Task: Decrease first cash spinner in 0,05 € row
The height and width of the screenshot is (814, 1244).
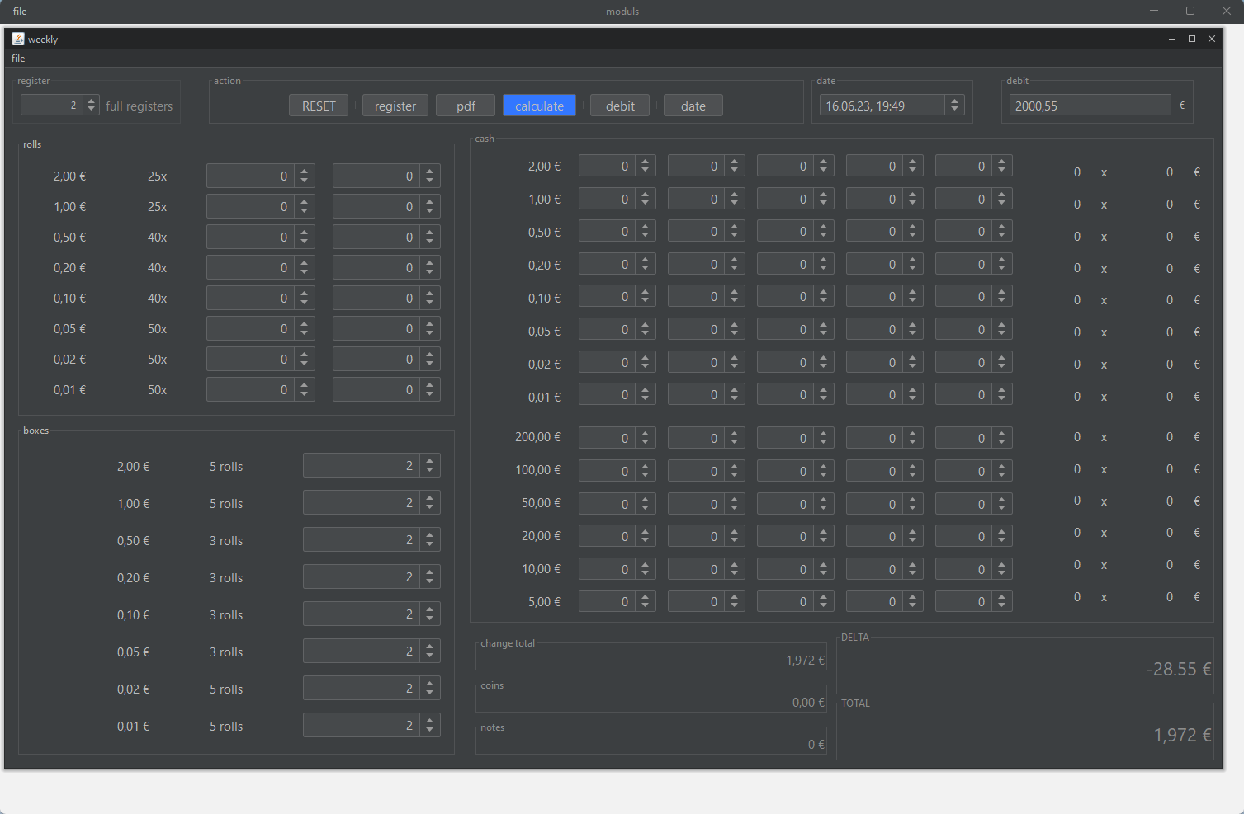Action: coord(645,334)
